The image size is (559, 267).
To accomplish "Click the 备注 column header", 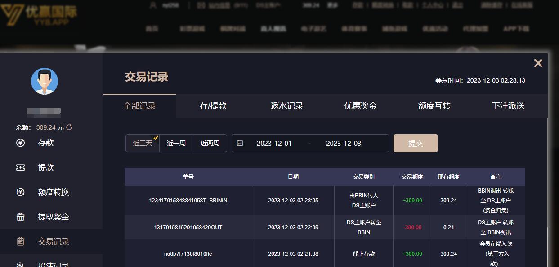I will click(x=496, y=177).
